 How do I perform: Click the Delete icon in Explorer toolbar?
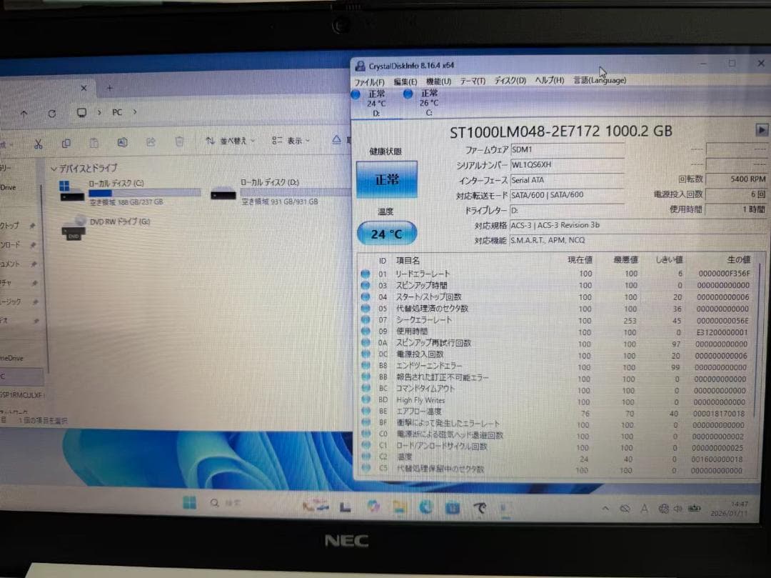tap(178, 143)
